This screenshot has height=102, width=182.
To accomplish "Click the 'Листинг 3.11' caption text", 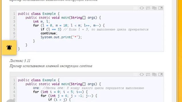I will 20,61.
